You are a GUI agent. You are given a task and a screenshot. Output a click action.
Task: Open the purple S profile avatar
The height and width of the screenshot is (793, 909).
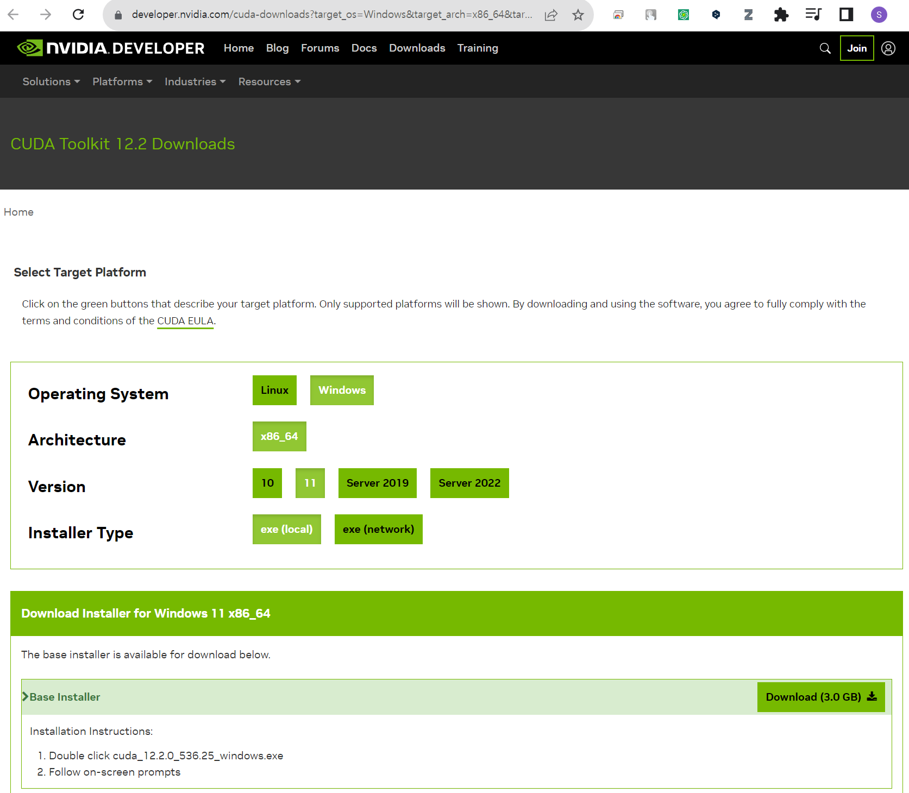click(879, 15)
